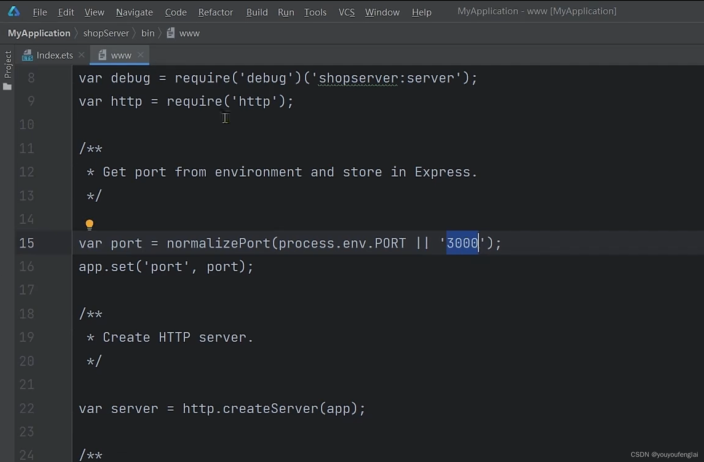Open the Refactor menu

click(216, 12)
